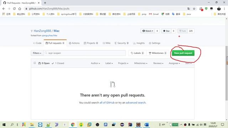
Task: Open the Wiki tab
Action: [107, 43]
